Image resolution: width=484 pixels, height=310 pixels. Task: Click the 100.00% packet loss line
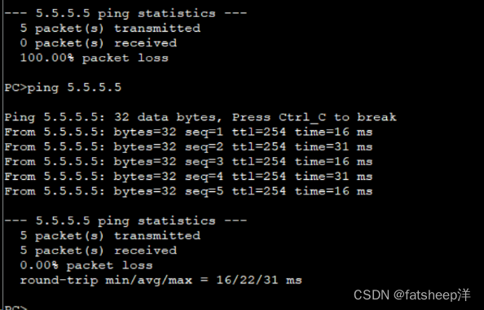tap(95, 58)
